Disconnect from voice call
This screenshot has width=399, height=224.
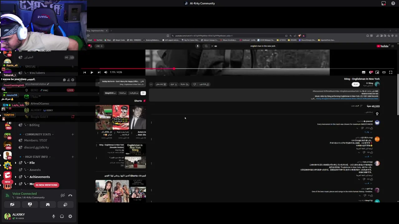pyautogui.click(x=70, y=196)
